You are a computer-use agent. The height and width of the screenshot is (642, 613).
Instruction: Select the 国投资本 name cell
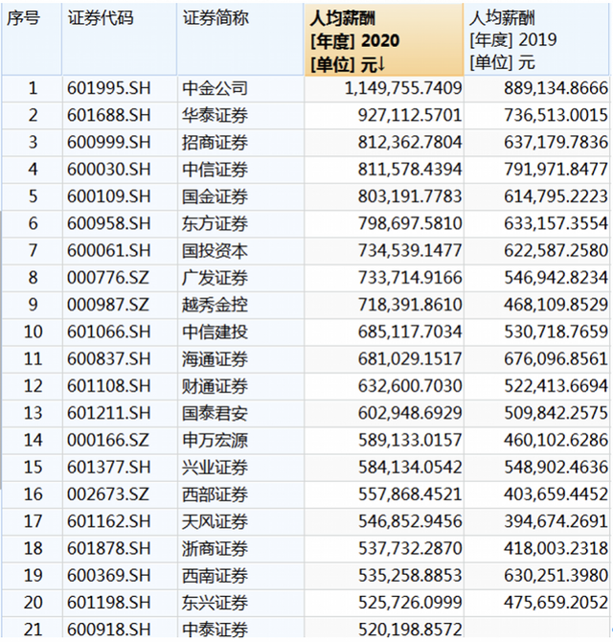tap(240, 251)
